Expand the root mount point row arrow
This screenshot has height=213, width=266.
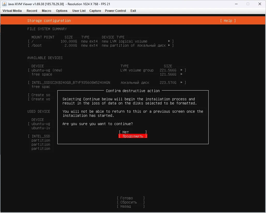click(x=169, y=41)
